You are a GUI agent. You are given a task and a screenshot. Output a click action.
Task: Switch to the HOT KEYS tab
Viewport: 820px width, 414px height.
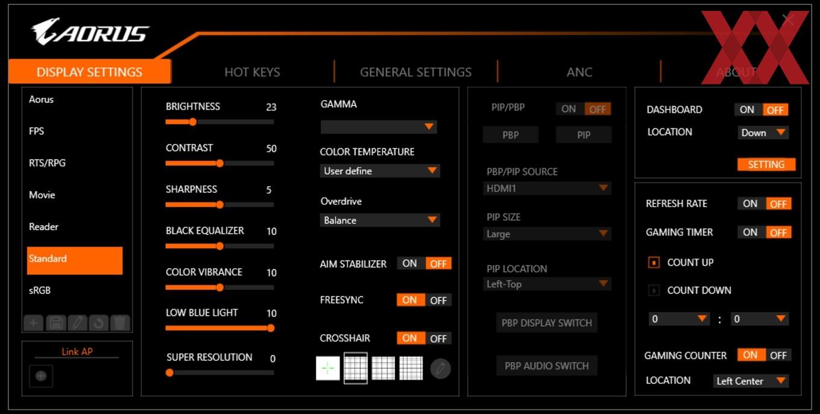pyautogui.click(x=252, y=72)
